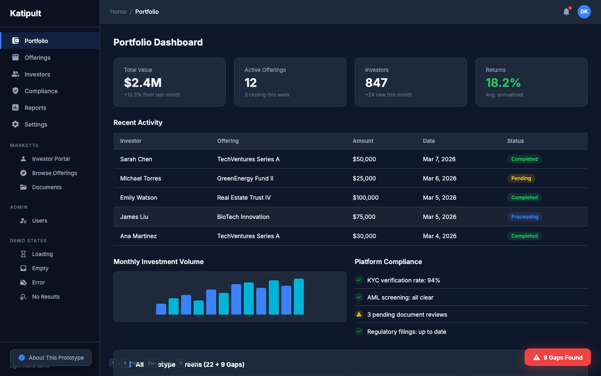This screenshot has width=601, height=376.
Task: Click the No Results magnifier icon
Action: [24, 296]
